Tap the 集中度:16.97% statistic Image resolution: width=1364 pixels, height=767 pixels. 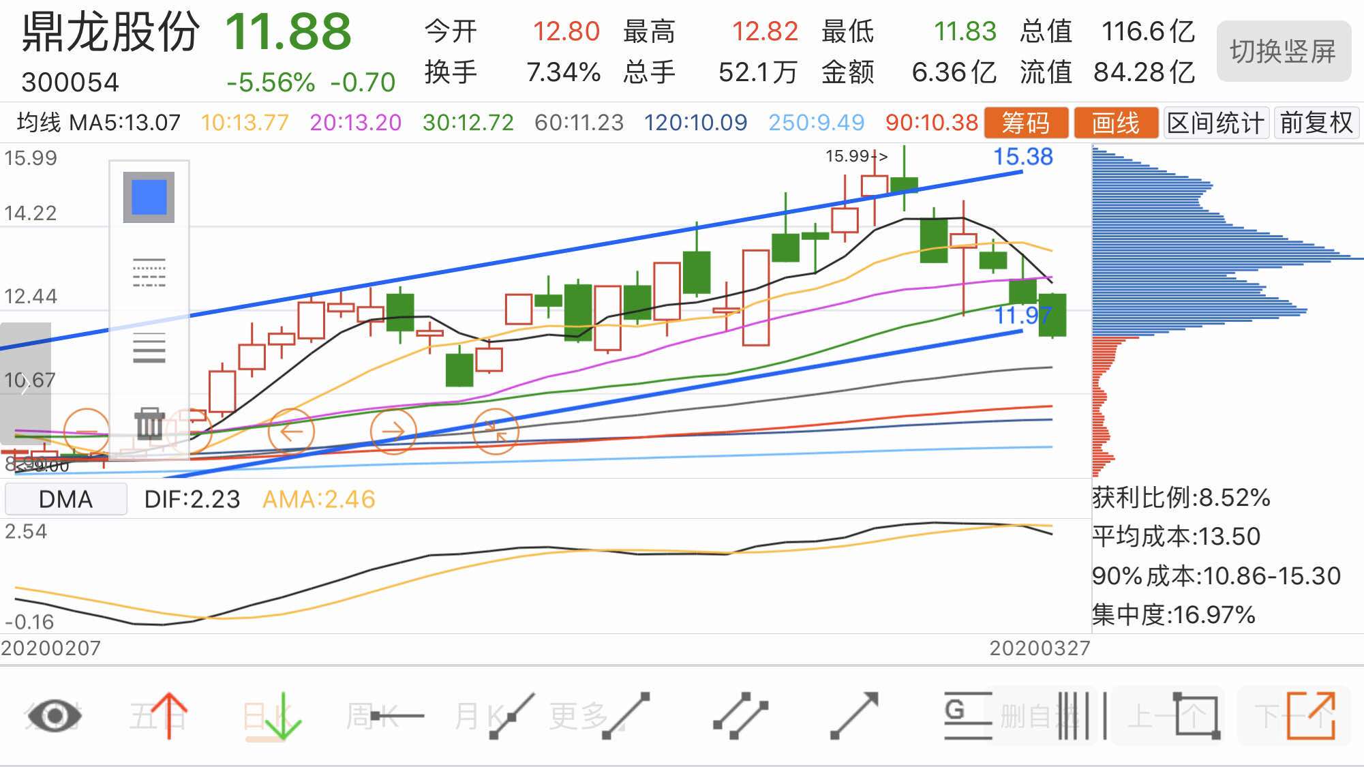[1174, 615]
